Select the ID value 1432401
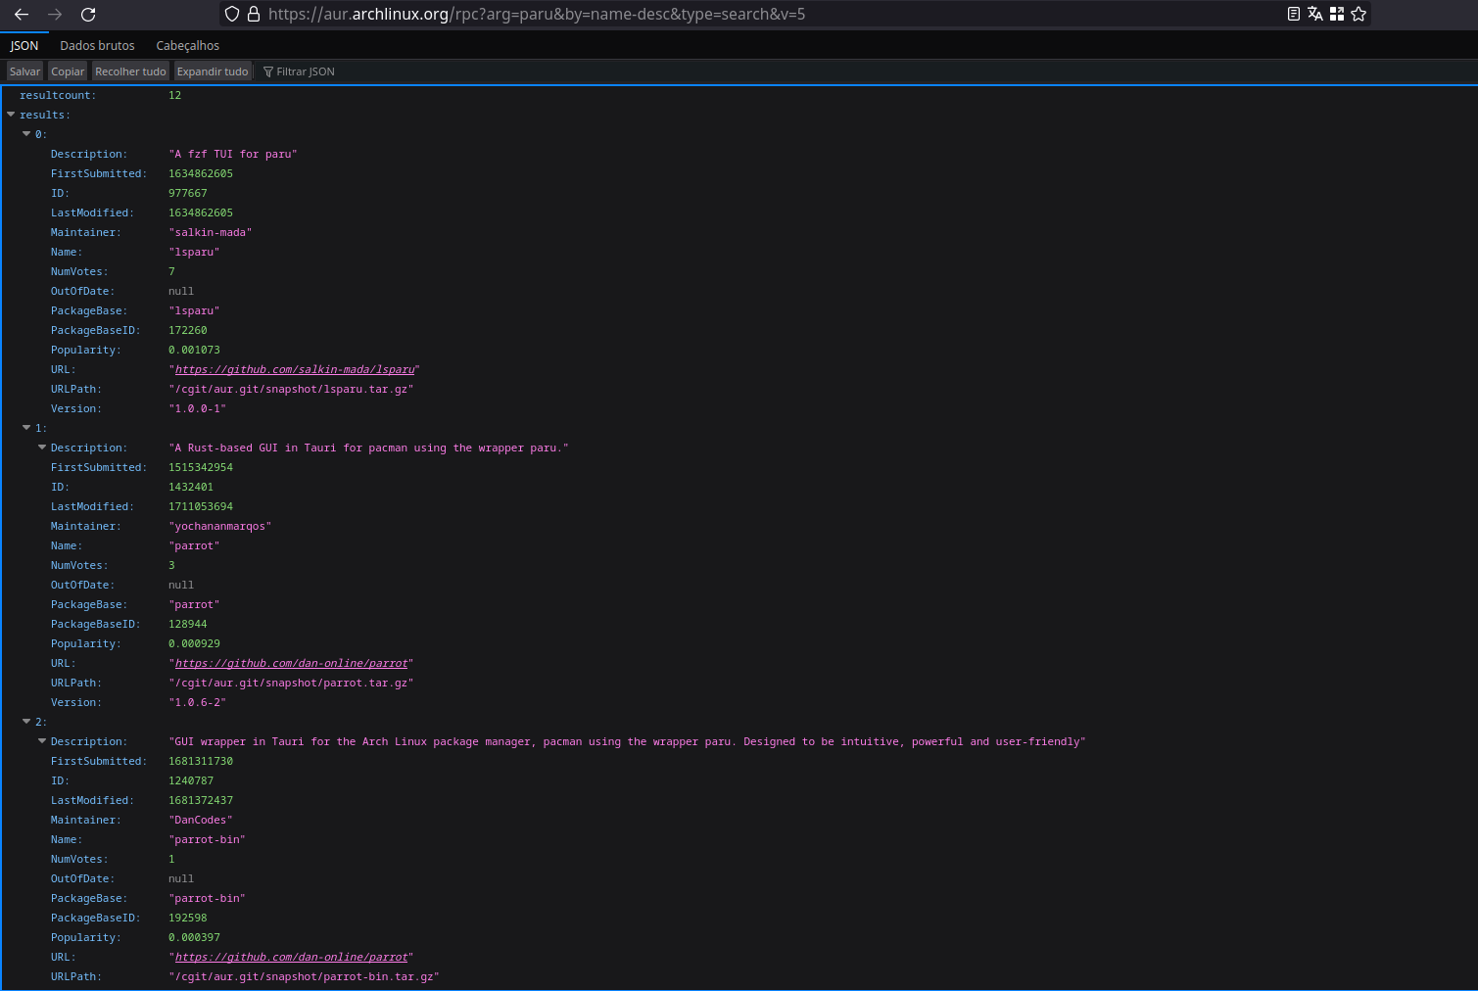 pyautogui.click(x=191, y=487)
